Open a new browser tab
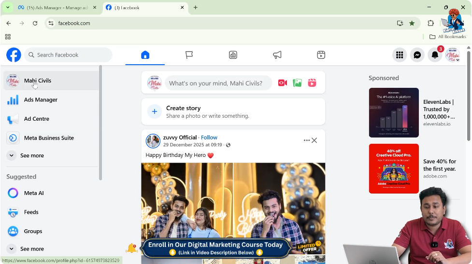 tap(195, 8)
